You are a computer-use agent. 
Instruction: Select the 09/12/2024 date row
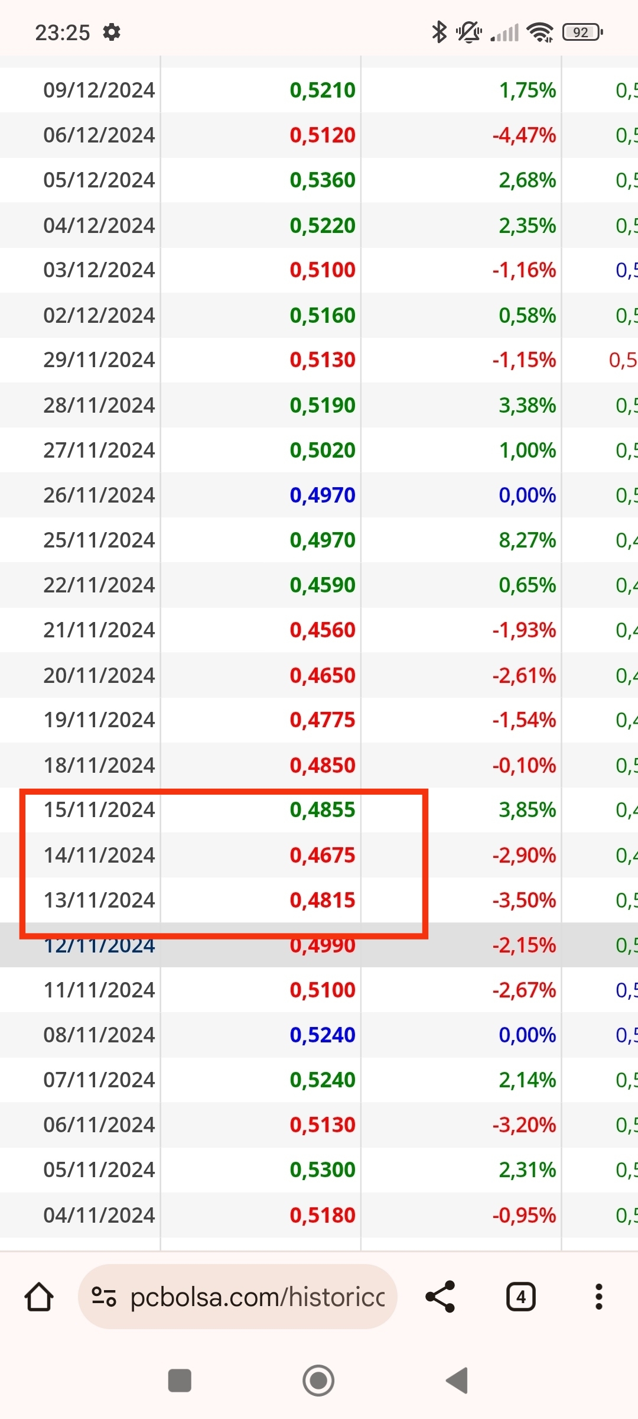pyautogui.click(x=99, y=90)
